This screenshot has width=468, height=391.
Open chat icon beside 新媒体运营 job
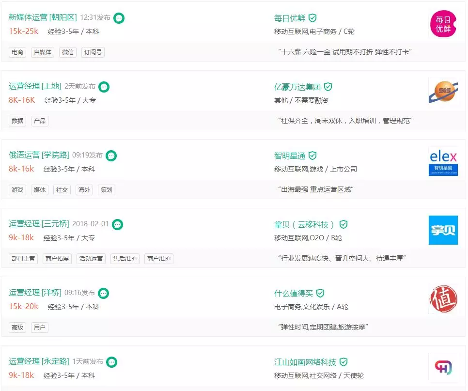pos(119,18)
